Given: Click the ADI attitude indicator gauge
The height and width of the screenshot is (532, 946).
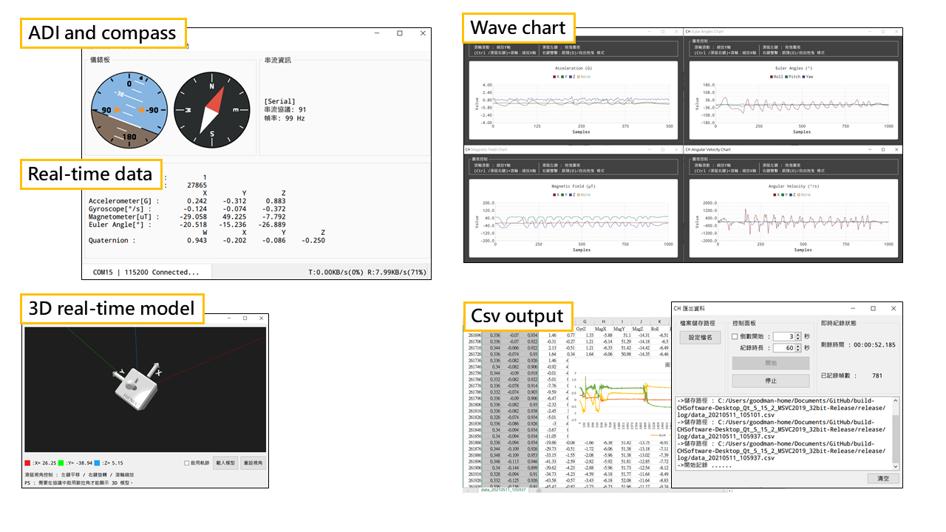Looking at the screenshot, I should coord(128,109).
